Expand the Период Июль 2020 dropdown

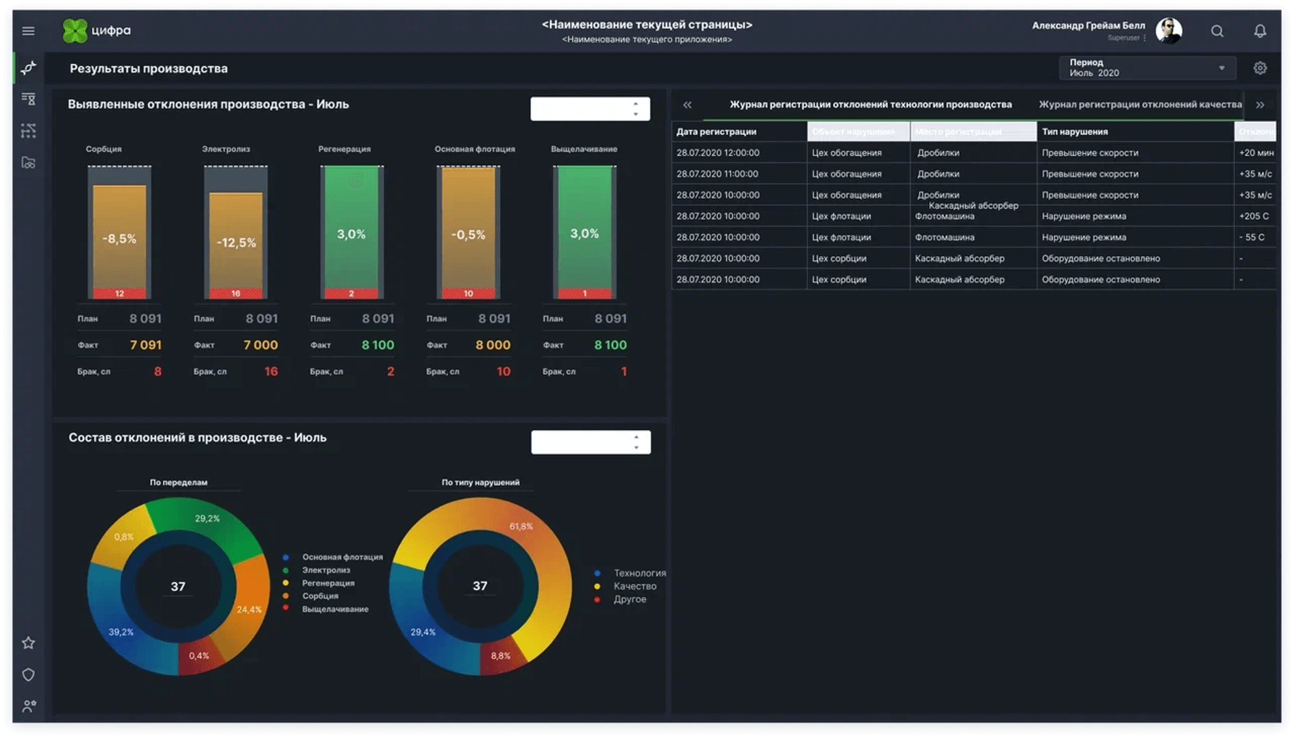1147,68
